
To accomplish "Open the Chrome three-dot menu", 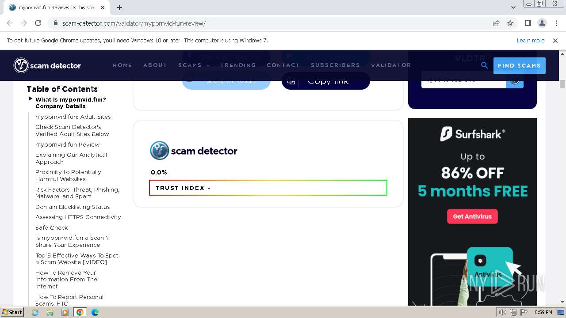I will click(x=555, y=23).
